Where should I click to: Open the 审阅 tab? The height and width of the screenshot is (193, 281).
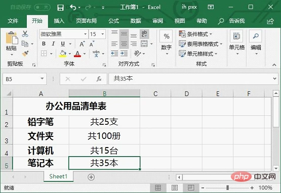click(157, 21)
